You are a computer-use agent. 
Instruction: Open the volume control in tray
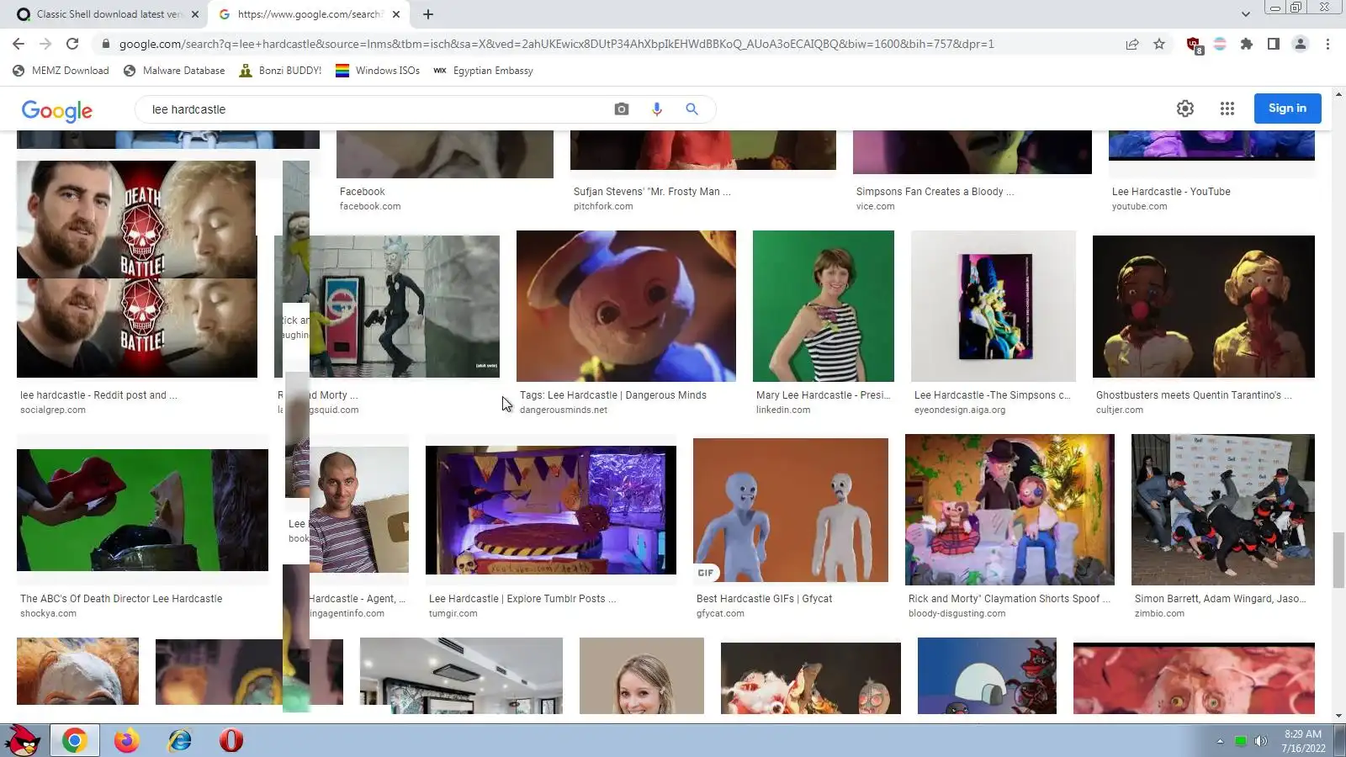(1260, 741)
